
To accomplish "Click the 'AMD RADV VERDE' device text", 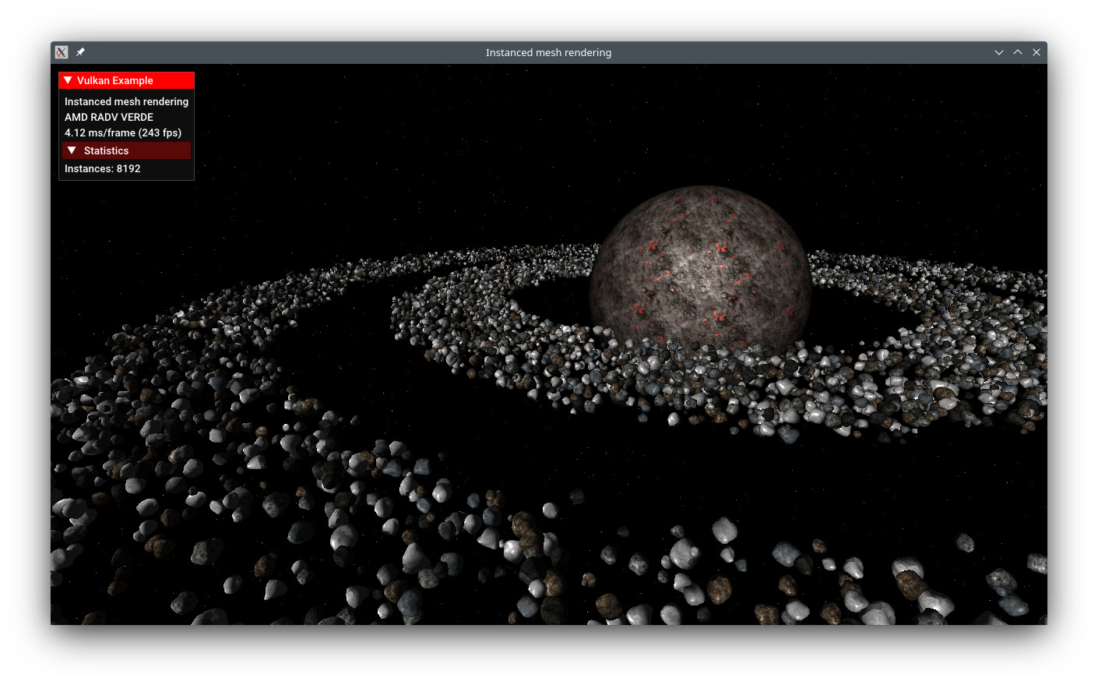I will coord(109,117).
